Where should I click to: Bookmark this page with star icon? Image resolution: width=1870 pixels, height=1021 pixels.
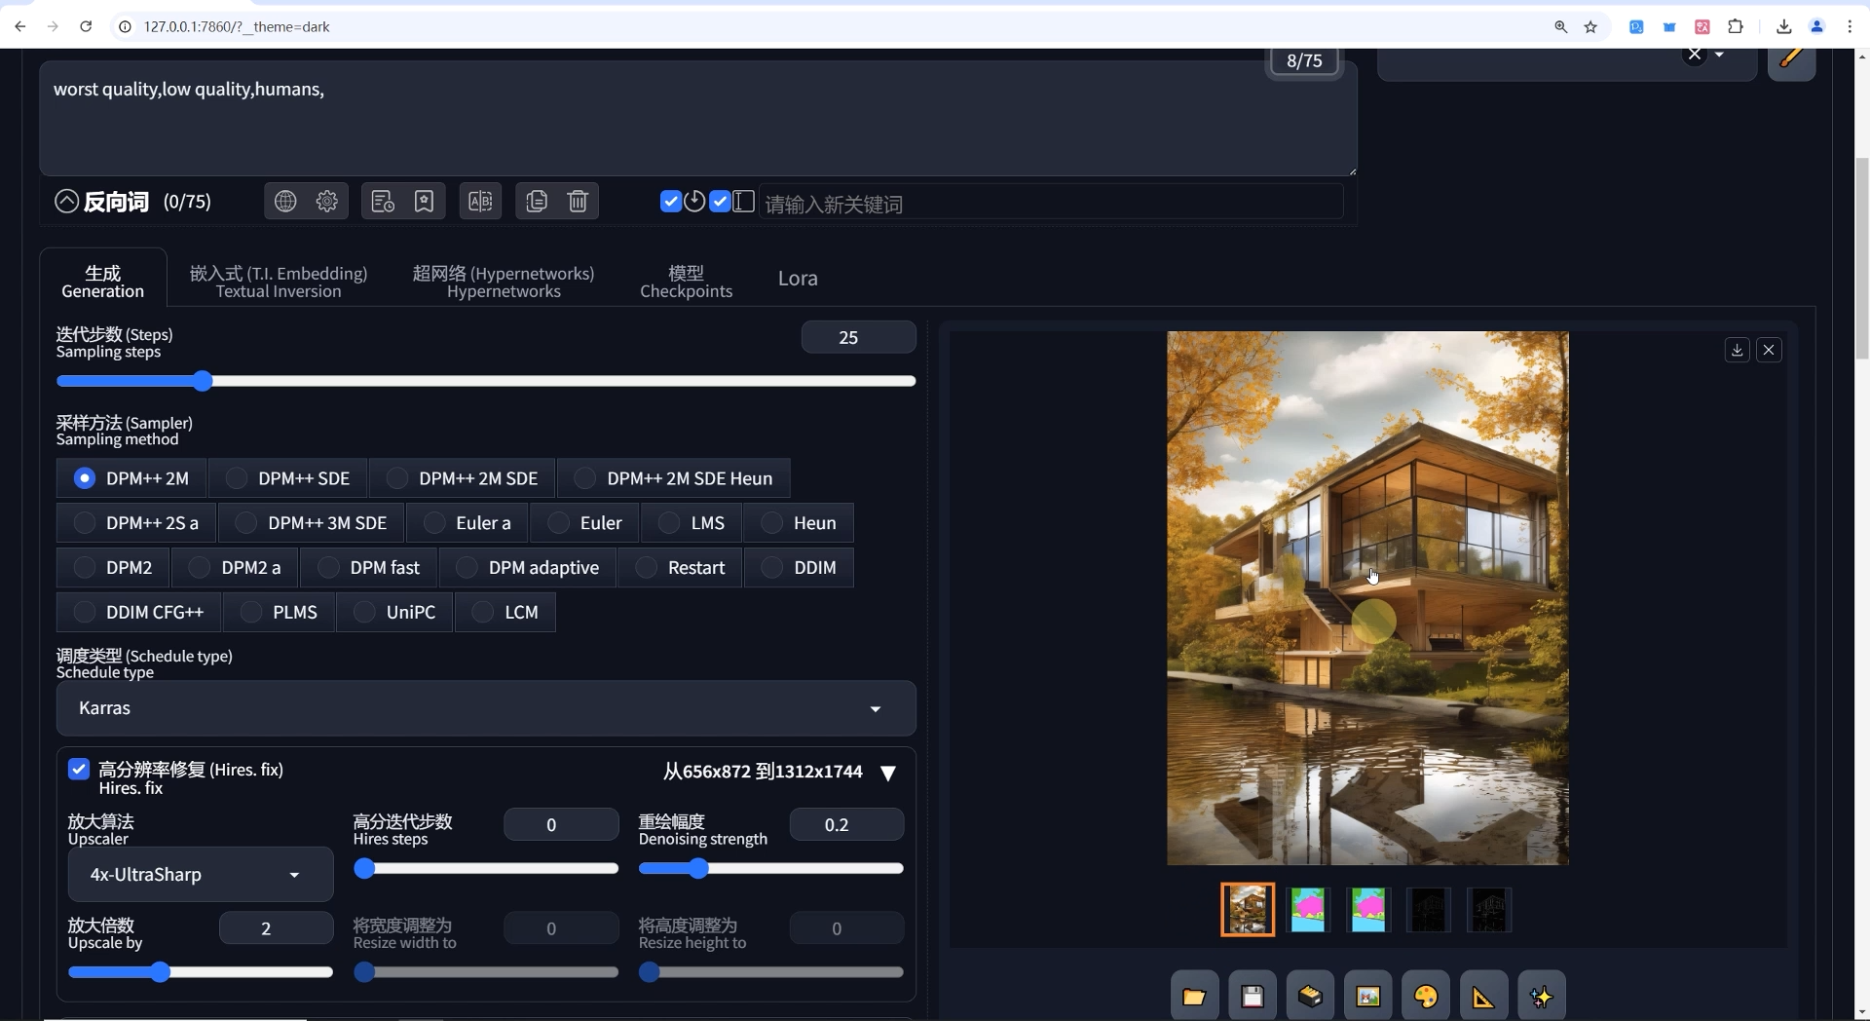coord(1590,26)
